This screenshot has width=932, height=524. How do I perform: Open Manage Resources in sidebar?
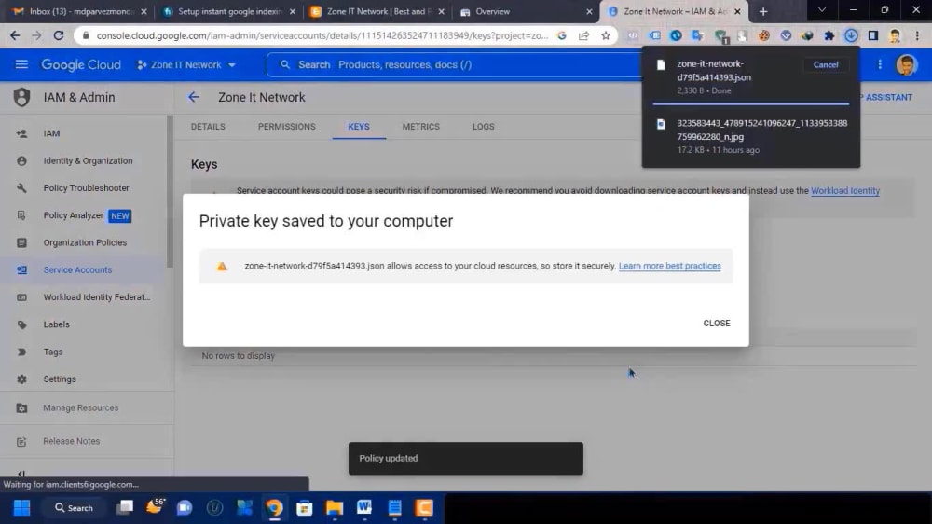point(81,408)
